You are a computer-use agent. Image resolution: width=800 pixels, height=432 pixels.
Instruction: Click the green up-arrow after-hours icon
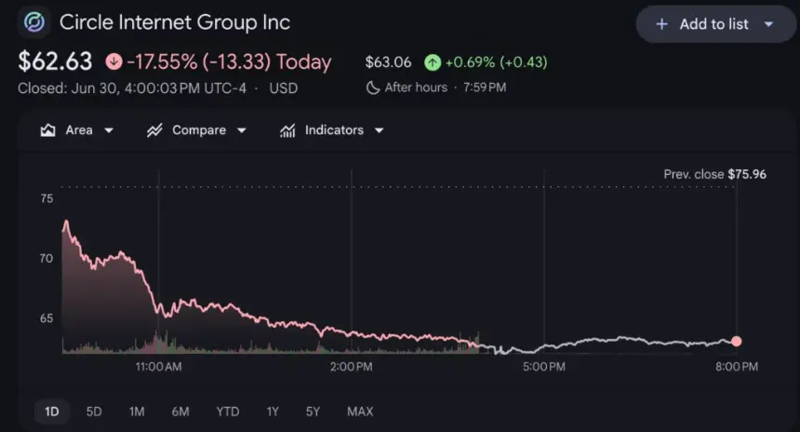[433, 62]
